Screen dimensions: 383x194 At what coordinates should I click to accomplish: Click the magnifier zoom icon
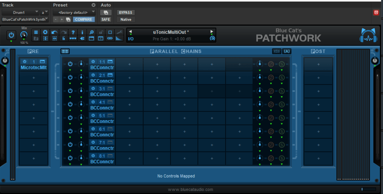91,32
